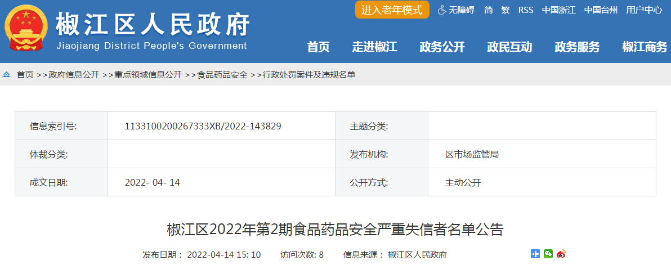Click the article title 椒江区2022年第2期食品药品安全严重失信者名单公告
Viewport: 671px width, 265px height.
(335, 230)
